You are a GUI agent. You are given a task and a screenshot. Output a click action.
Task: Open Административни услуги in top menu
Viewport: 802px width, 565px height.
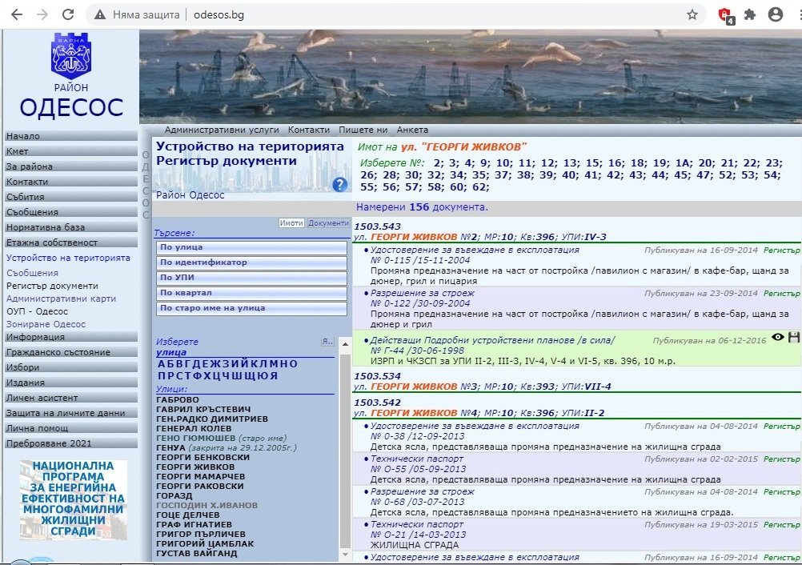click(222, 130)
